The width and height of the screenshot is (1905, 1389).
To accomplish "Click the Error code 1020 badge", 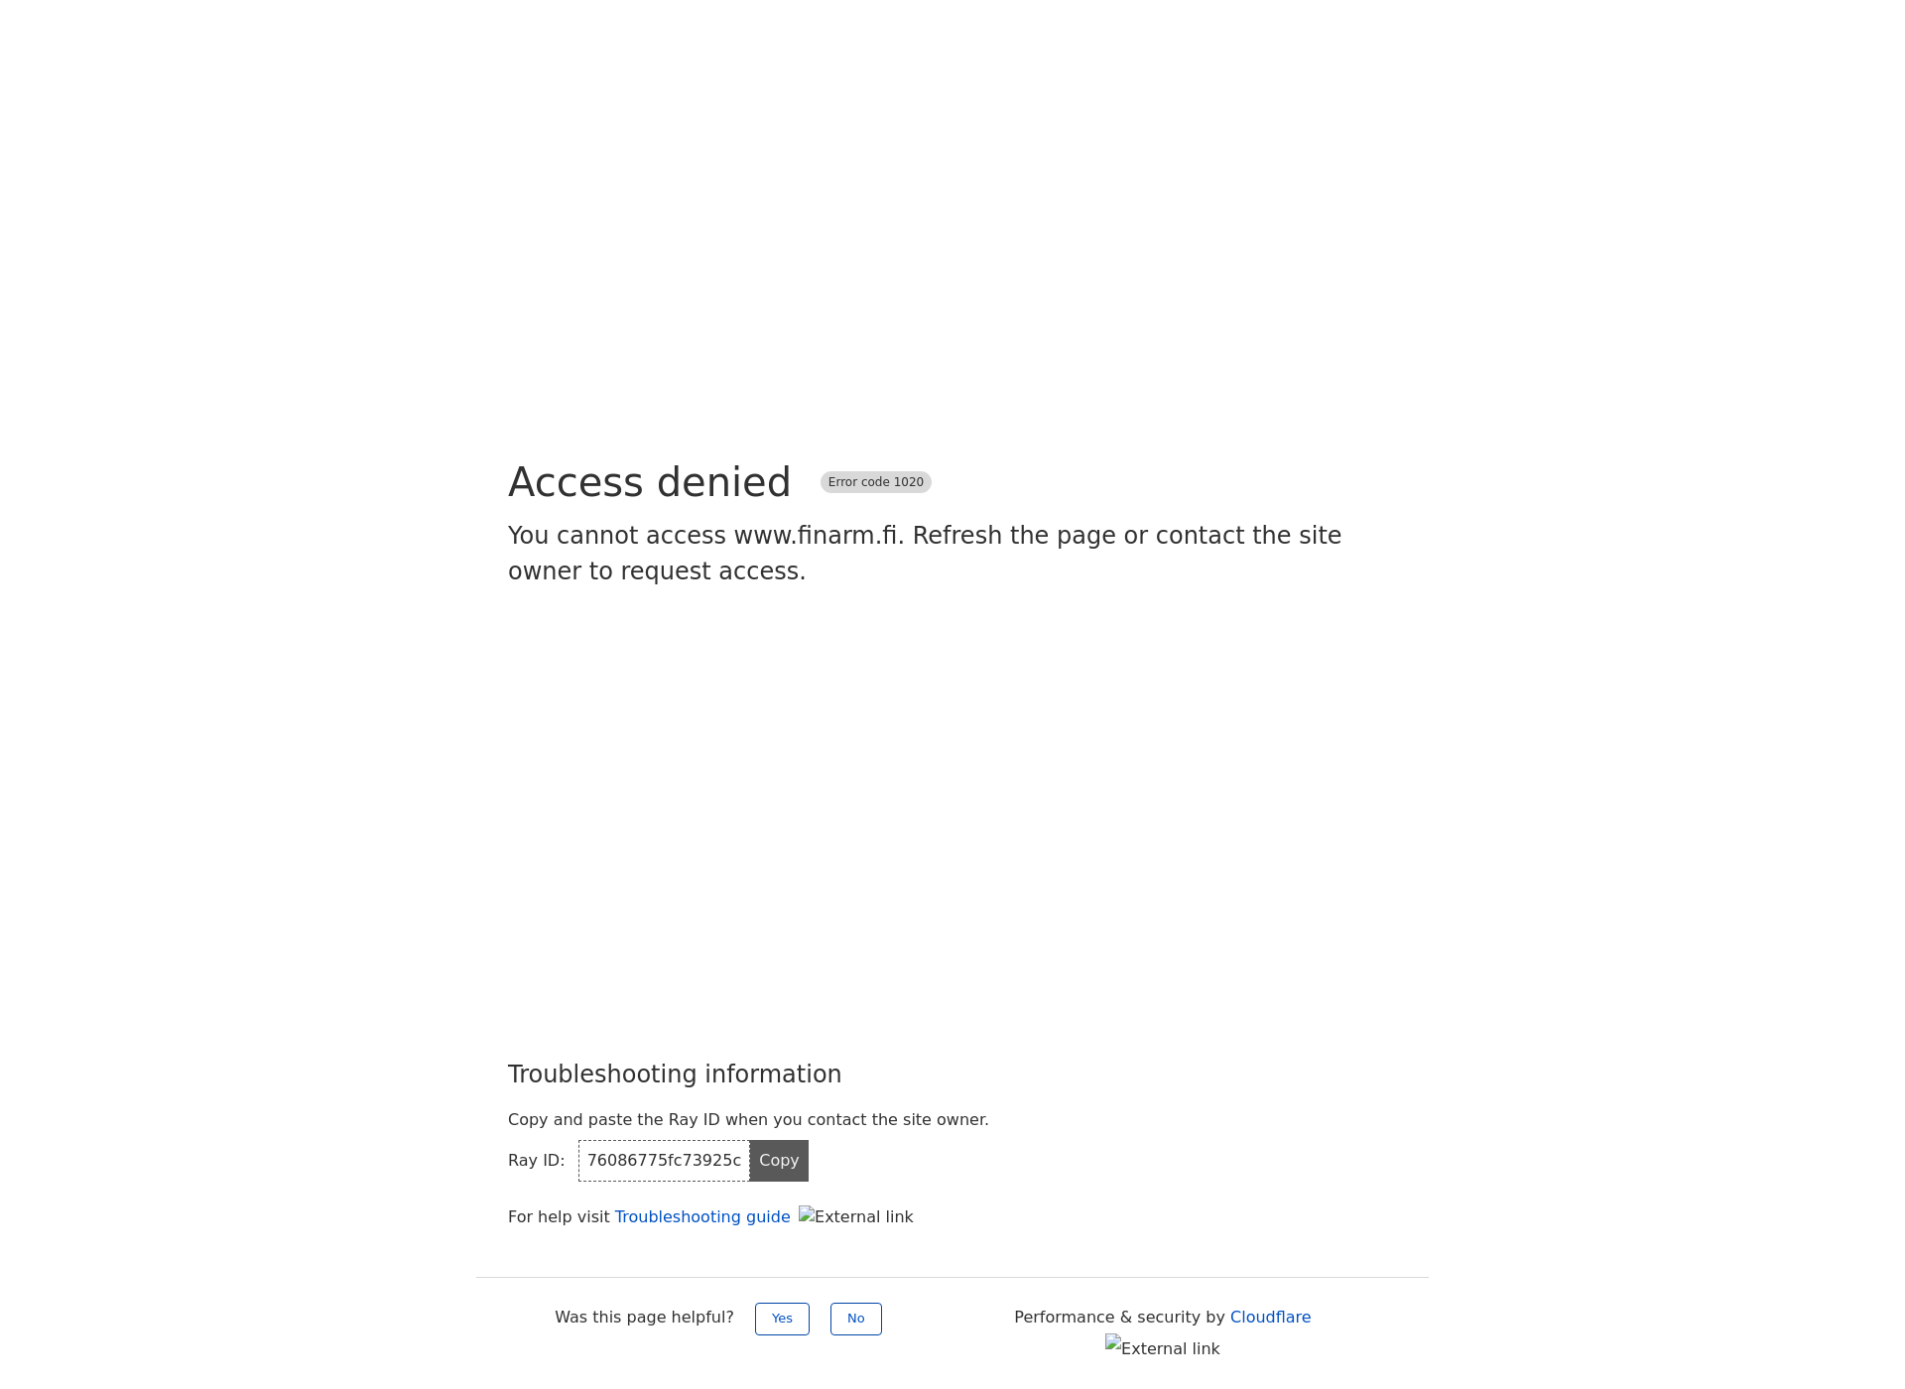I will click(875, 481).
